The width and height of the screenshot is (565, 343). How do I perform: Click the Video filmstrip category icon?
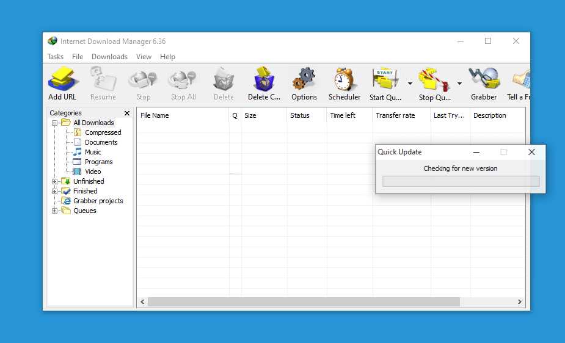[77, 171]
